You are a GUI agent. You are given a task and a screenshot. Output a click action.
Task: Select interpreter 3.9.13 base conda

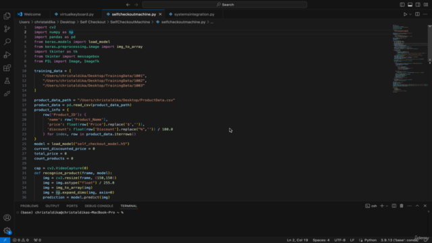pyautogui.click(x=399, y=240)
